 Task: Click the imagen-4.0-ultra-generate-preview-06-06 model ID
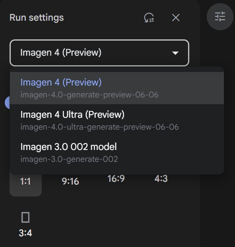[99, 127]
